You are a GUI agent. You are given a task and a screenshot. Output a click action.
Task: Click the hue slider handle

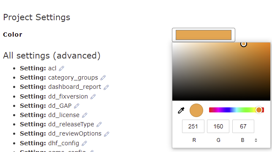[x=259, y=110]
